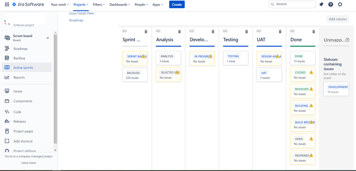Click the Development column title
The width and height of the screenshot is (356, 171).
tap(199, 40)
